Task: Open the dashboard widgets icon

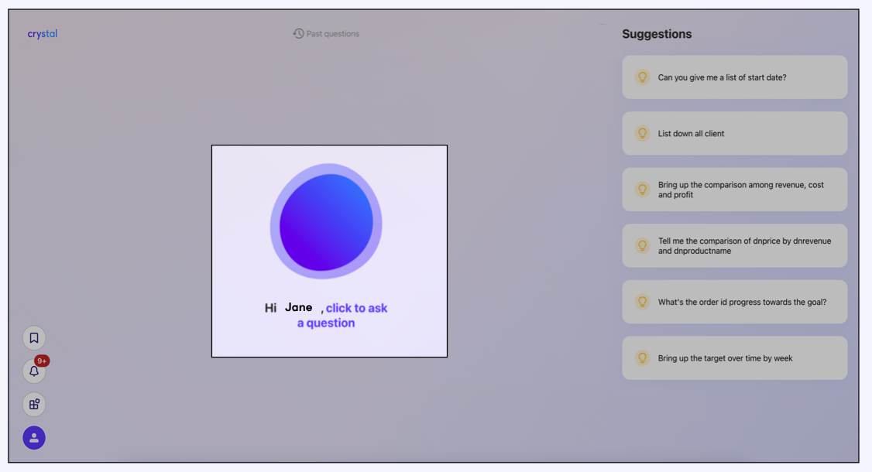Action: 34,405
